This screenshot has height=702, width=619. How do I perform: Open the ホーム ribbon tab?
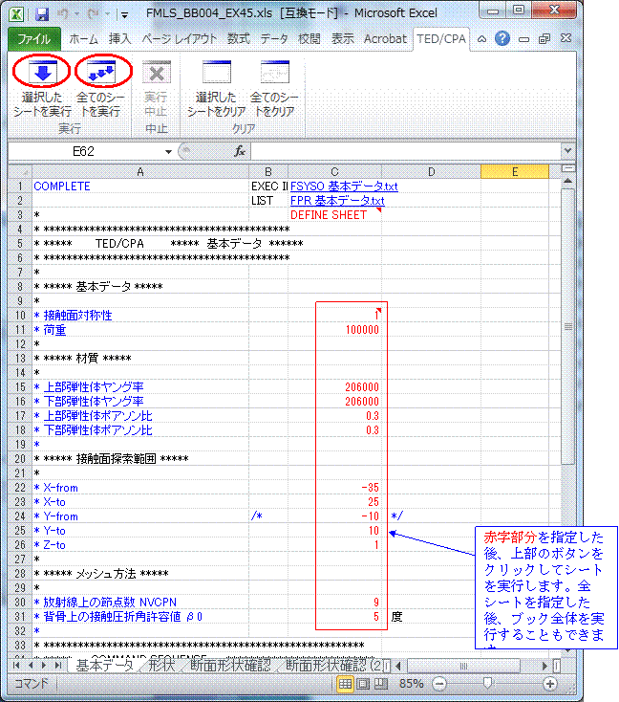click(x=84, y=39)
